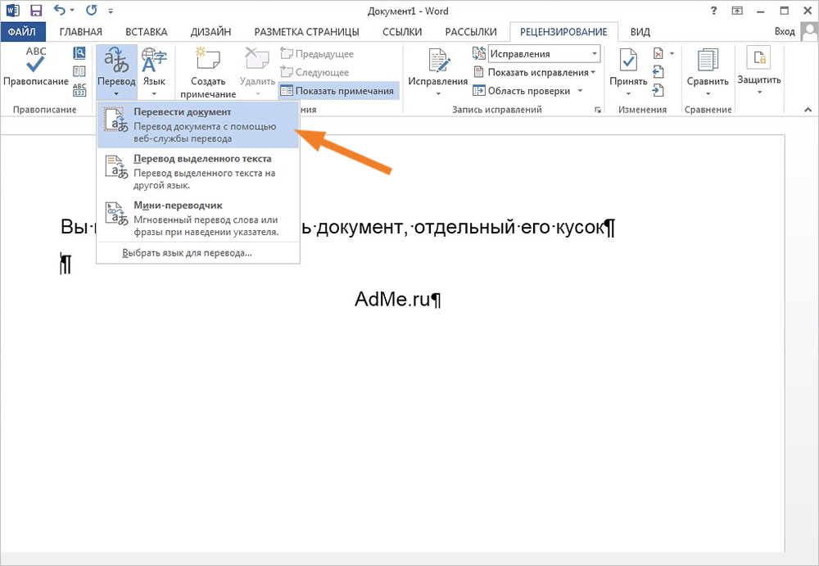
Task: Click the Define dictionary lookup icon
Action: tap(79, 52)
